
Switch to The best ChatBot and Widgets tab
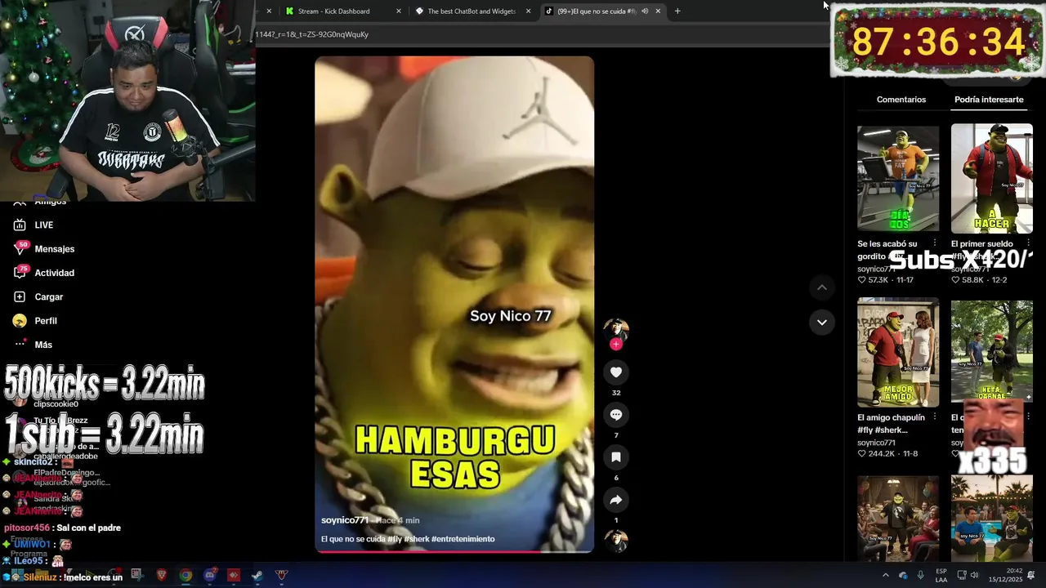[x=472, y=11]
